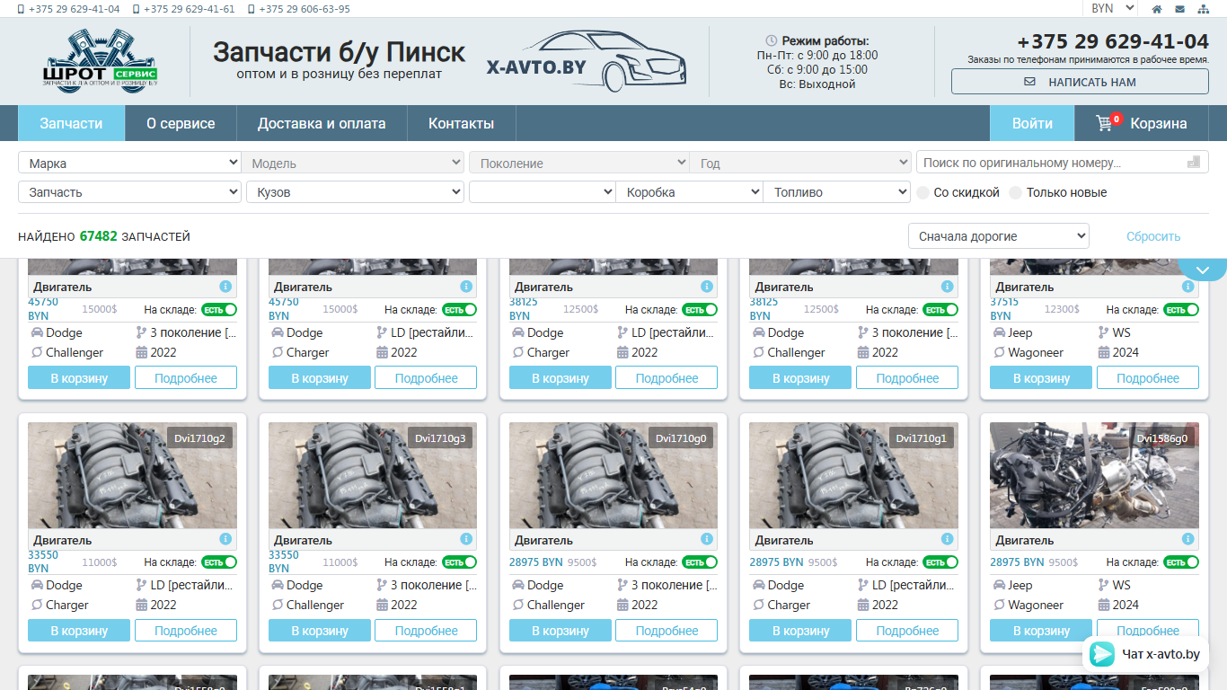Open the Корзина cart tab
The image size is (1227, 690).
point(1142,123)
